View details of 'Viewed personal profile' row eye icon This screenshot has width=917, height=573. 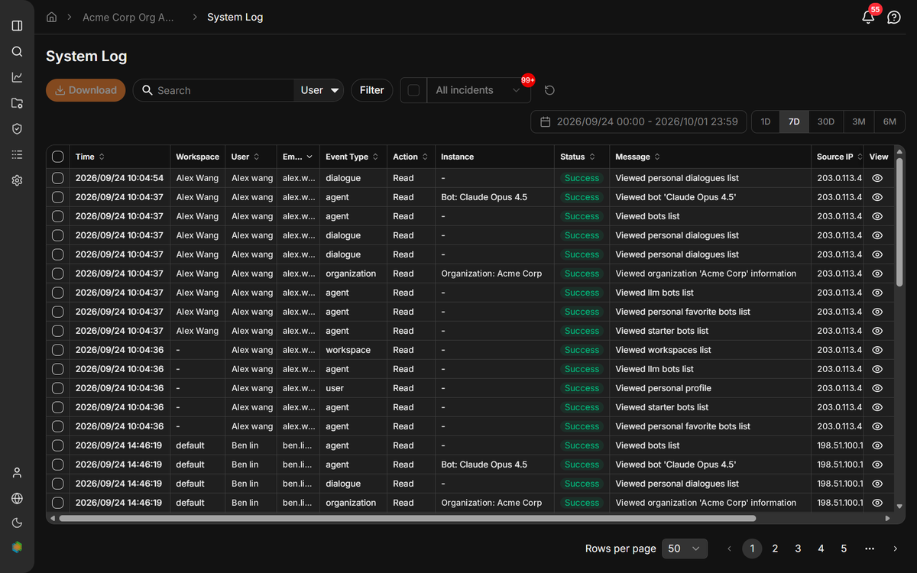[x=877, y=388]
